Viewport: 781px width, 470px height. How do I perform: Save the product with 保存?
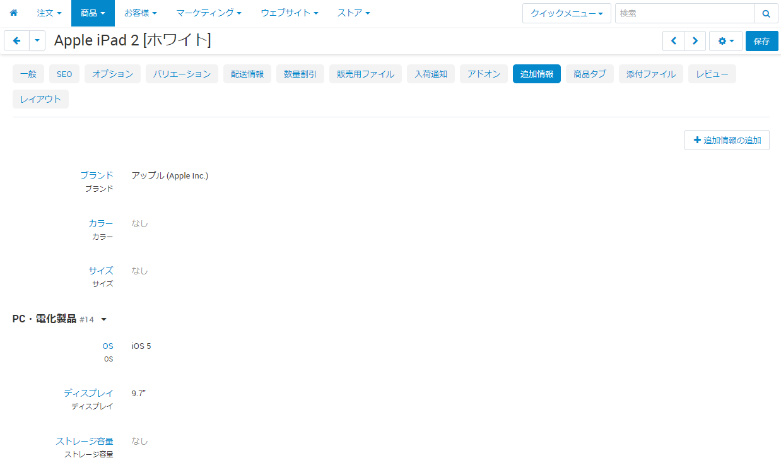pos(761,41)
